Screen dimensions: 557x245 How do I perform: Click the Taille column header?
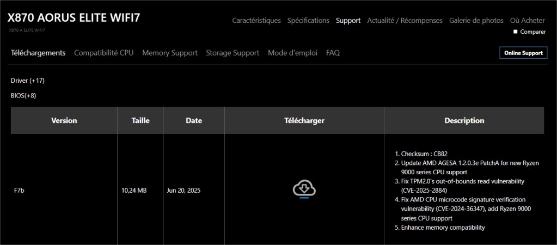[x=140, y=120]
